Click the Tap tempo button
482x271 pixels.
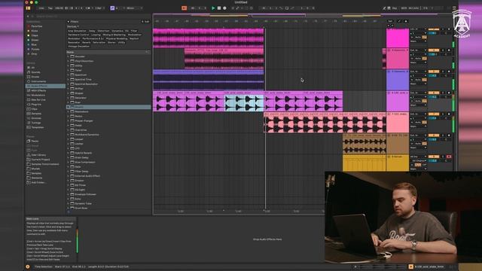50,8
